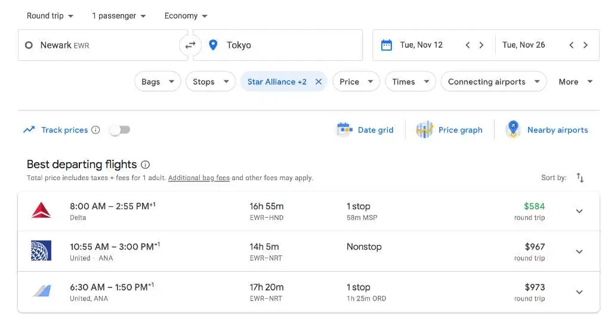The width and height of the screenshot is (611, 325).
Task: Open the departure date calendar icon
Action: coord(387,45)
